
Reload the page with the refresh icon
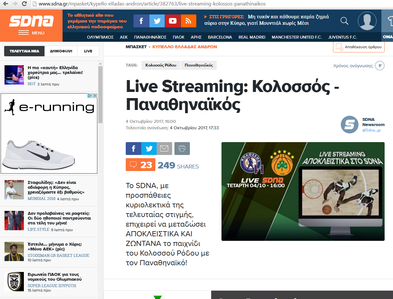click(24, 4)
